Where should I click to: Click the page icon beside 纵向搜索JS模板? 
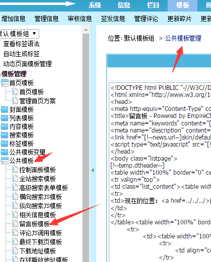pos(15,206)
